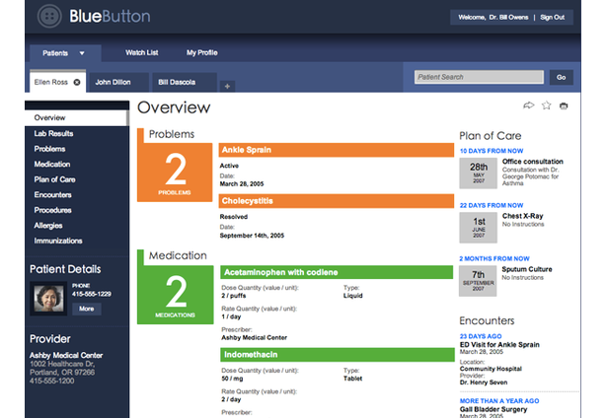Screen dimensions: 607x418
Task: Click the Go search button
Action: point(562,77)
